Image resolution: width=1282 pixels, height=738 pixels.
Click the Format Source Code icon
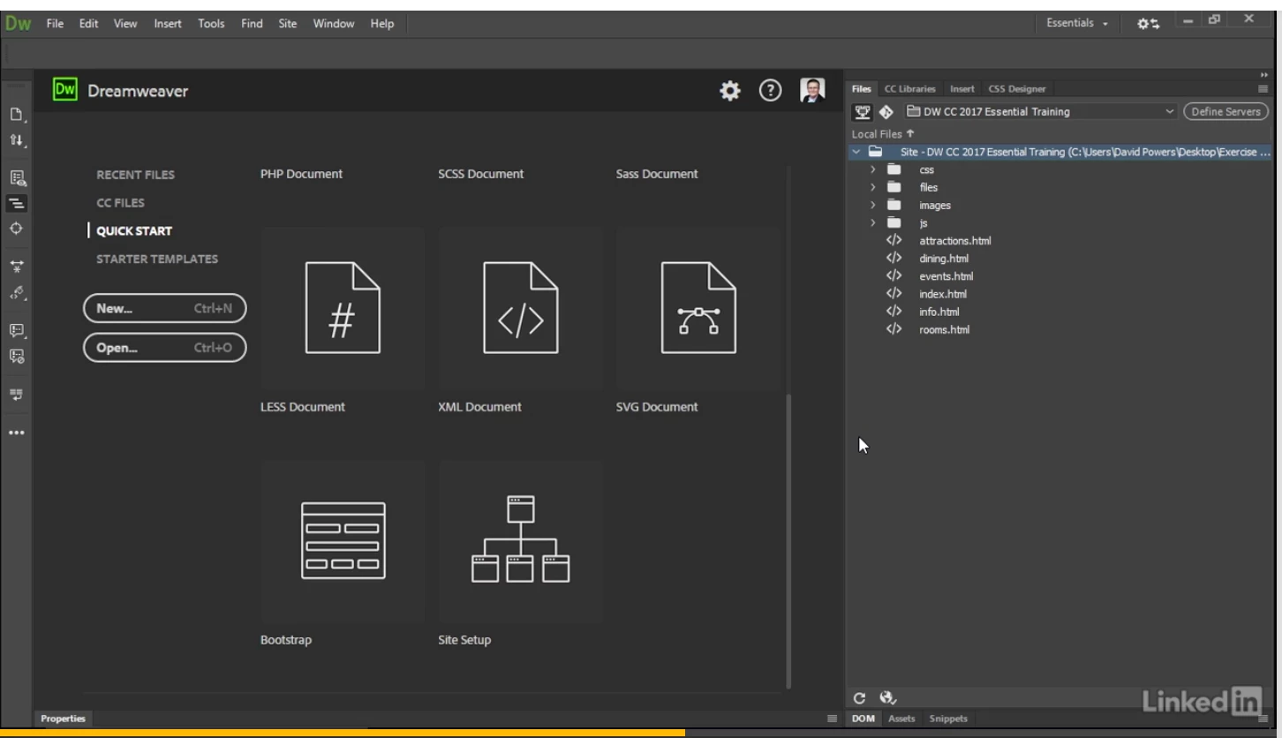(16, 292)
